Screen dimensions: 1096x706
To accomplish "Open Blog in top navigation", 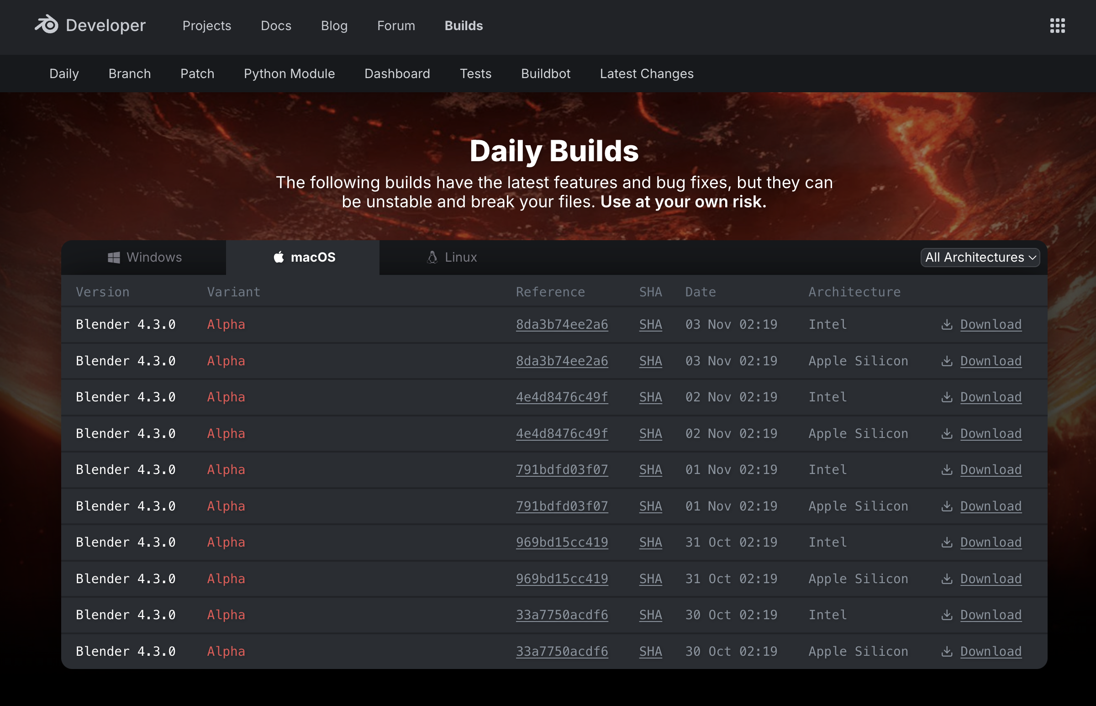I will tap(334, 26).
